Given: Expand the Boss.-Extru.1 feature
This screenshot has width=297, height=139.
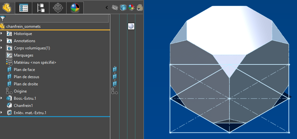Looking at the screenshot, I should [2, 98].
